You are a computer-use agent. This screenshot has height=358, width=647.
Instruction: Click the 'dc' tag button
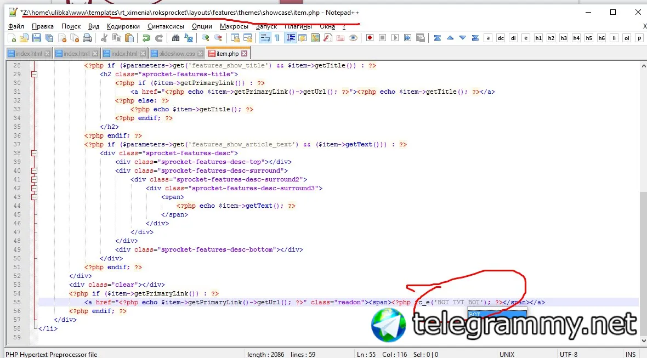point(501,38)
